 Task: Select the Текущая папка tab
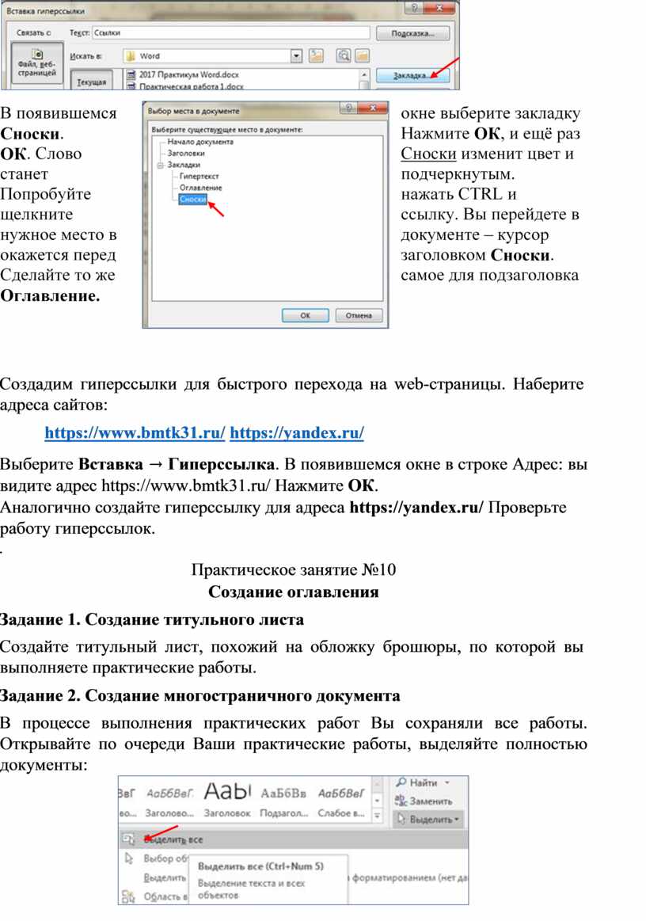tap(92, 81)
